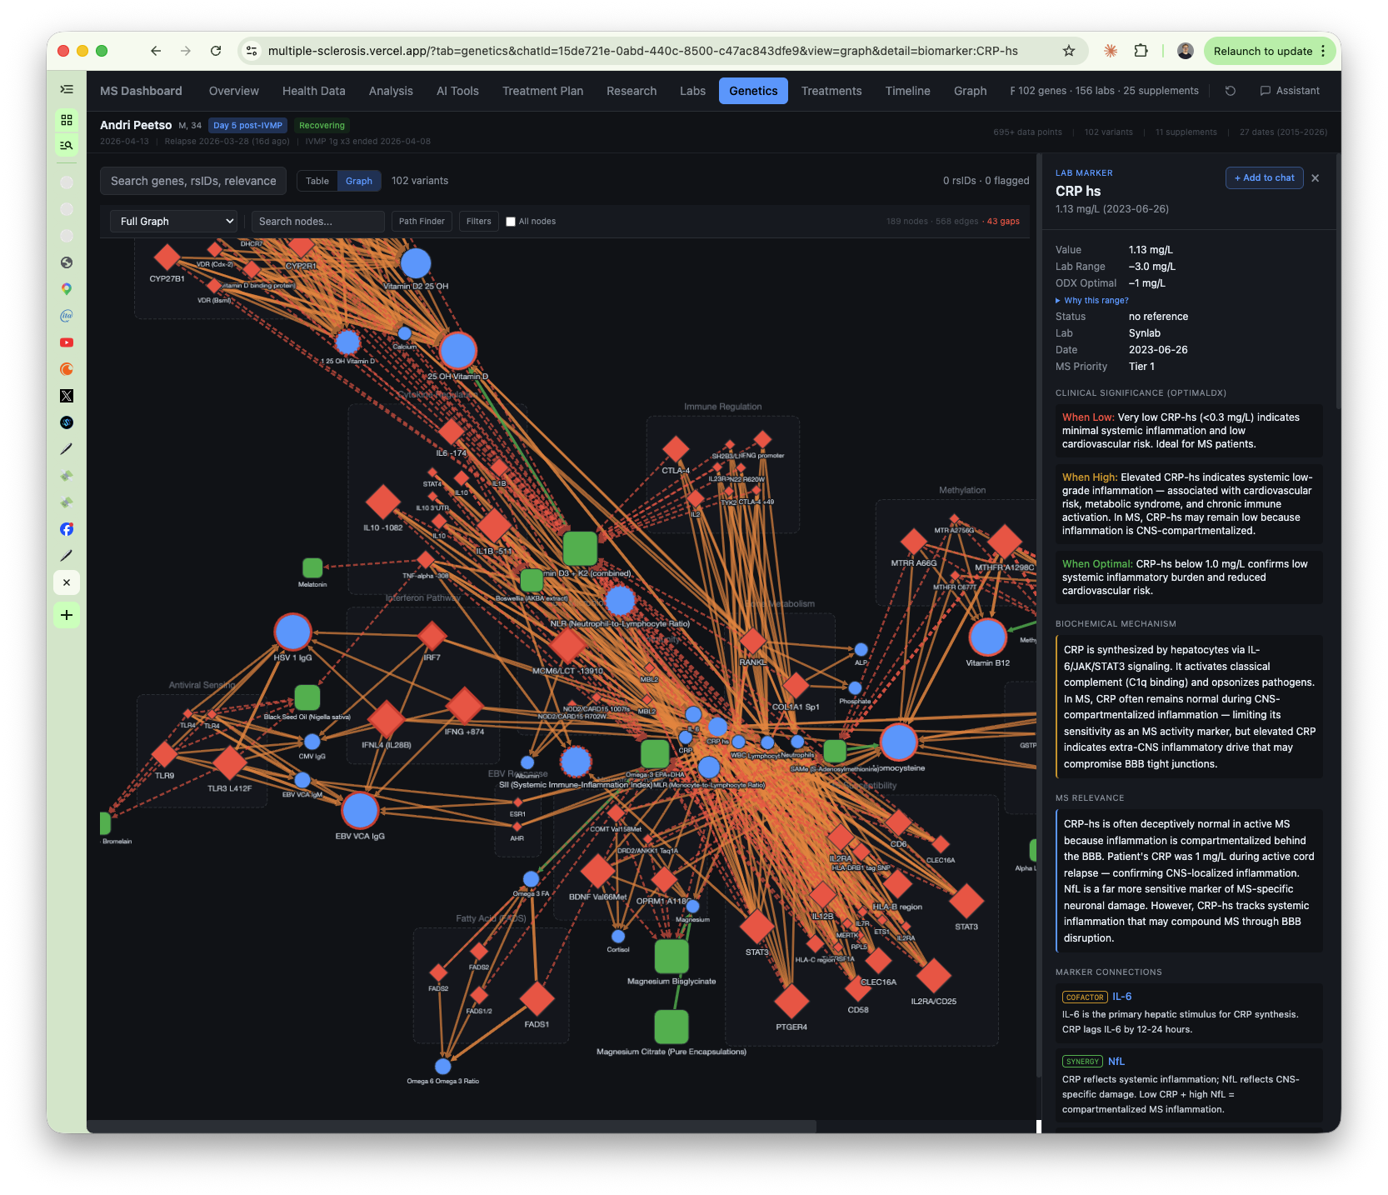Click the + Add to chat button
The height and width of the screenshot is (1195, 1388).
pos(1264,177)
